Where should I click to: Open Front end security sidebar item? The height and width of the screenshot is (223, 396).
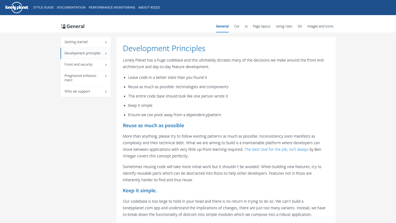coord(86,65)
